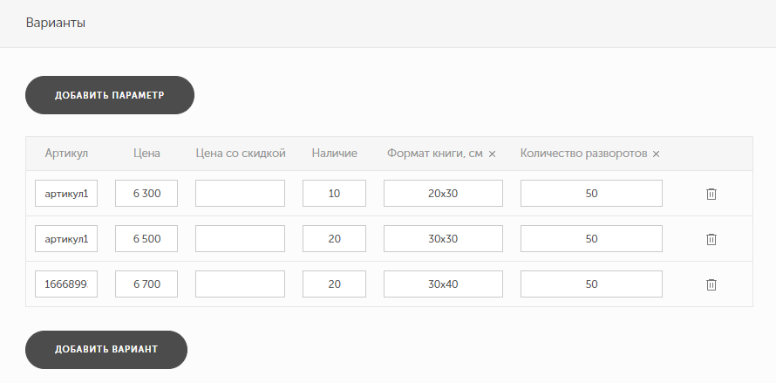
Task: Remove the 'Формат книги, см' parameter column
Action: [x=492, y=154]
